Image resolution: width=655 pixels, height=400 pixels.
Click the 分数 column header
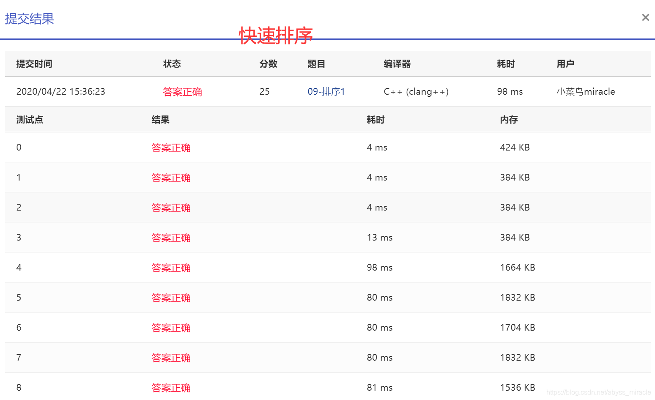(x=267, y=63)
